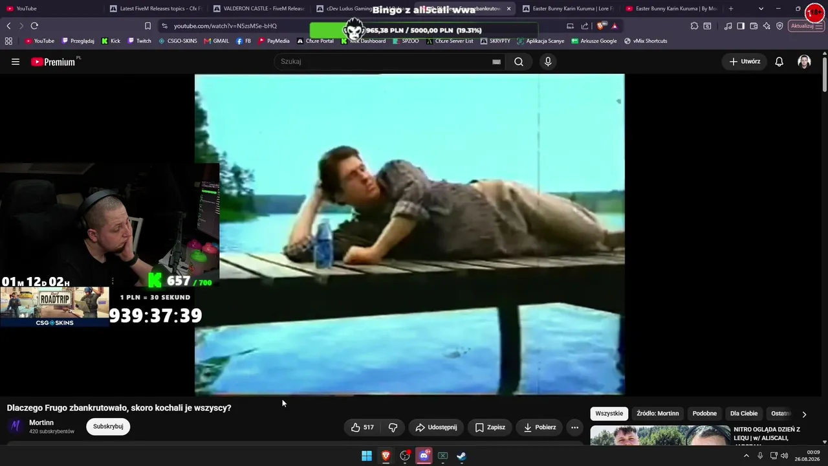Open Discord from the taskbar

[x=424, y=456]
